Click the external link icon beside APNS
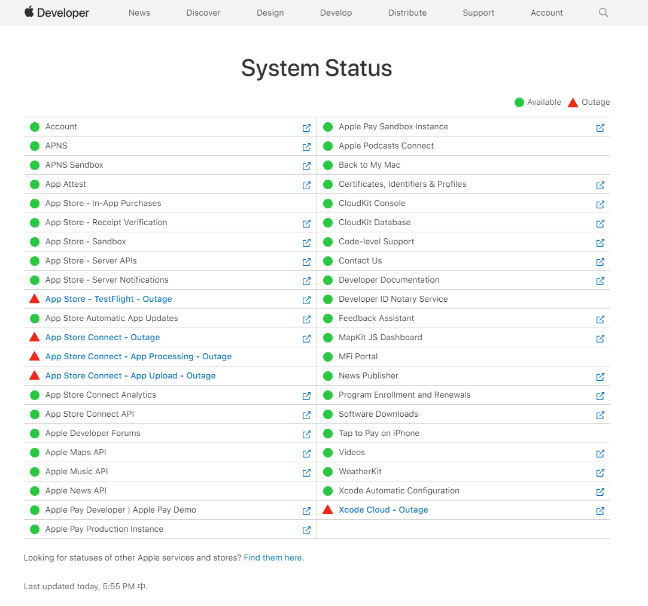 306,147
